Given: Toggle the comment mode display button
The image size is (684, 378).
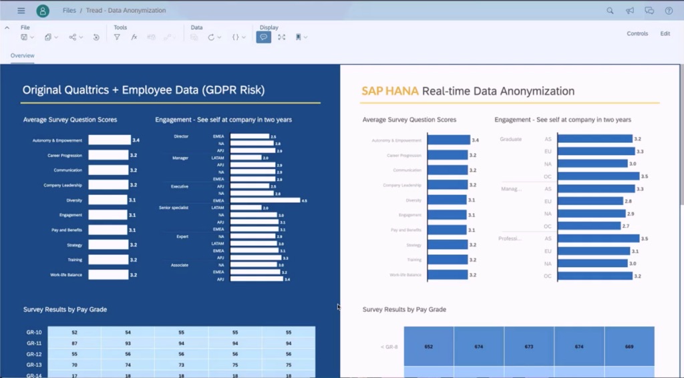Looking at the screenshot, I should (264, 37).
